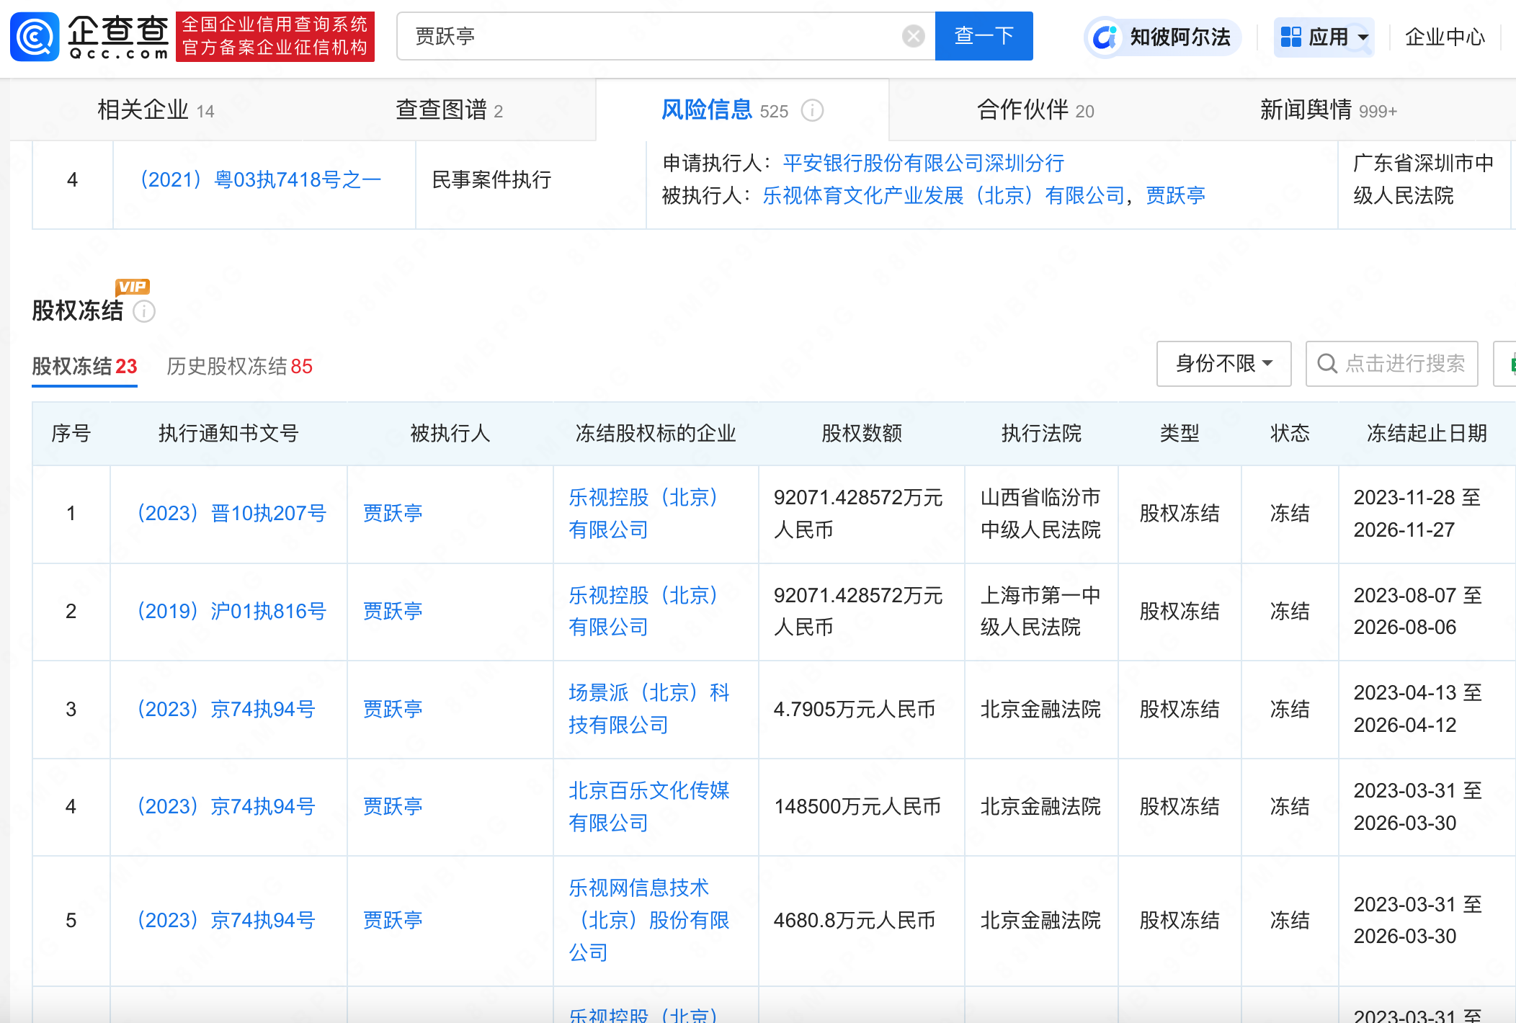
Task: Click the 点击进行搜索 search box
Action: point(1391,364)
